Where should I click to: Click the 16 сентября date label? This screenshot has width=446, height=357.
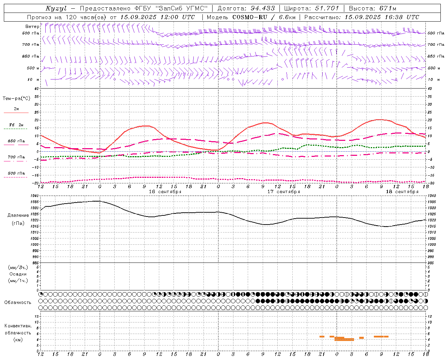pyautogui.click(x=165, y=192)
